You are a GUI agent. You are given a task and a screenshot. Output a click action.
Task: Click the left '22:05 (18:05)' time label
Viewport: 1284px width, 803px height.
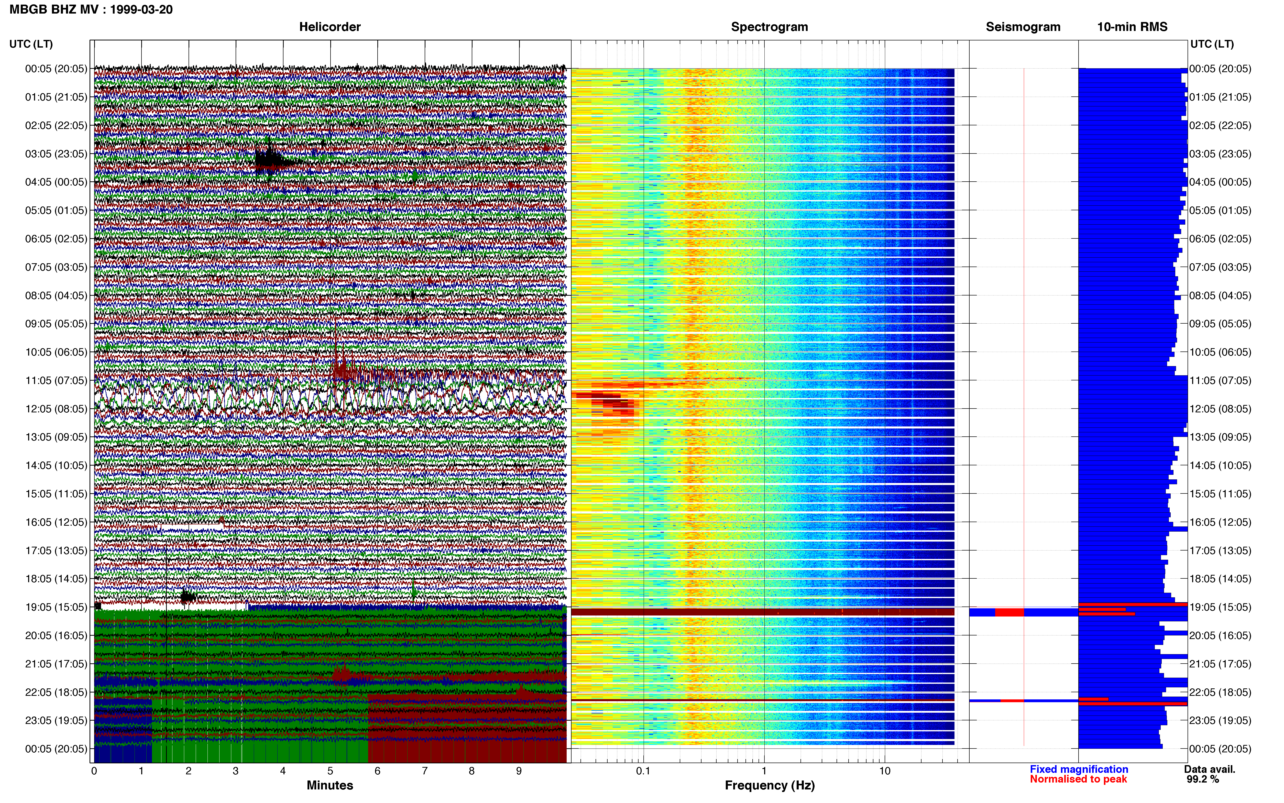point(56,692)
